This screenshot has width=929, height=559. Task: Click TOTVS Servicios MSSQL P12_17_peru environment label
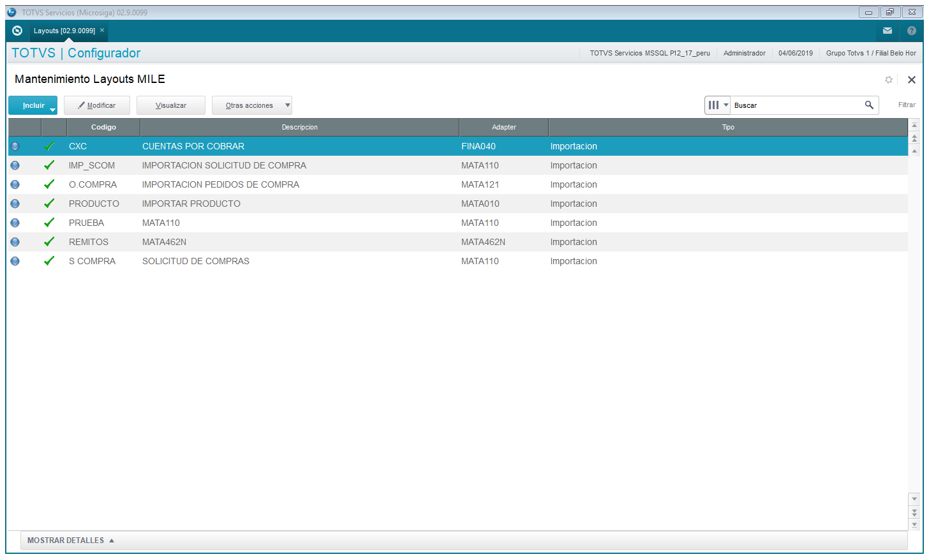(x=650, y=53)
